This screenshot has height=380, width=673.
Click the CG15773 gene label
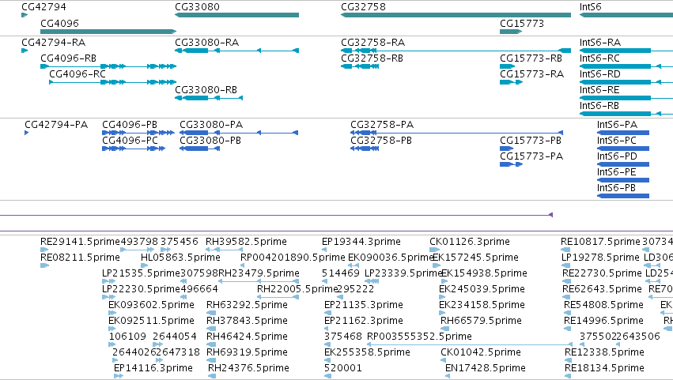pos(521,24)
